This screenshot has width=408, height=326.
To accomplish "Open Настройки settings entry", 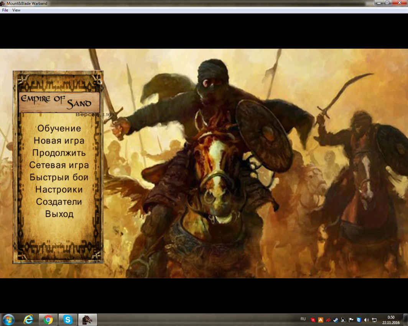I will click(x=59, y=190).
